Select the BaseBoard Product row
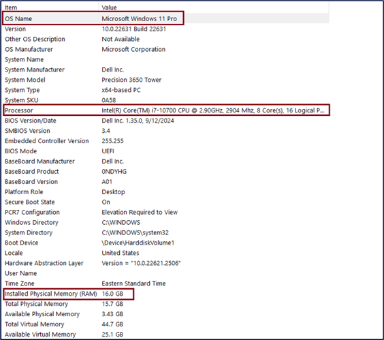 165,172
